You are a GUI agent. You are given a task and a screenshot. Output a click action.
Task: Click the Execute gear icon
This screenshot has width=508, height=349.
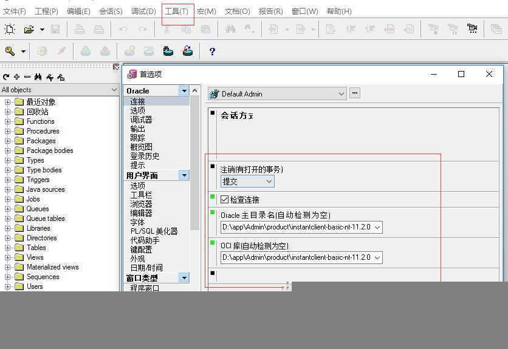point(42,51)
